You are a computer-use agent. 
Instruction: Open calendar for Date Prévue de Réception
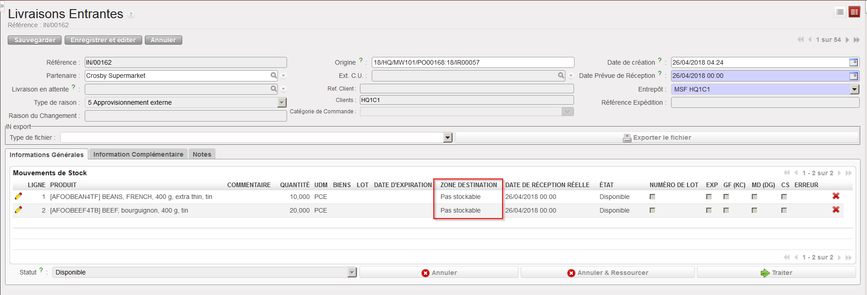[853, 76]
